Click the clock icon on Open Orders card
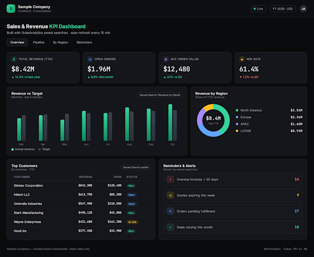This screenshot has width=314, height=257. point(90,59)
